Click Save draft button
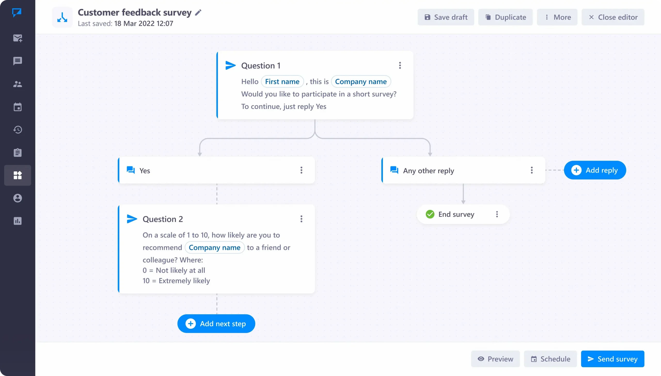 (x=446, y=17)
